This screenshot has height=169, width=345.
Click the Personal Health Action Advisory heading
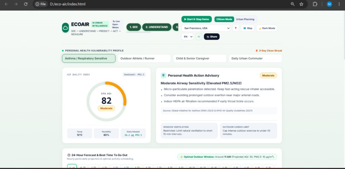pyautogui.click(x=193, y=76)
